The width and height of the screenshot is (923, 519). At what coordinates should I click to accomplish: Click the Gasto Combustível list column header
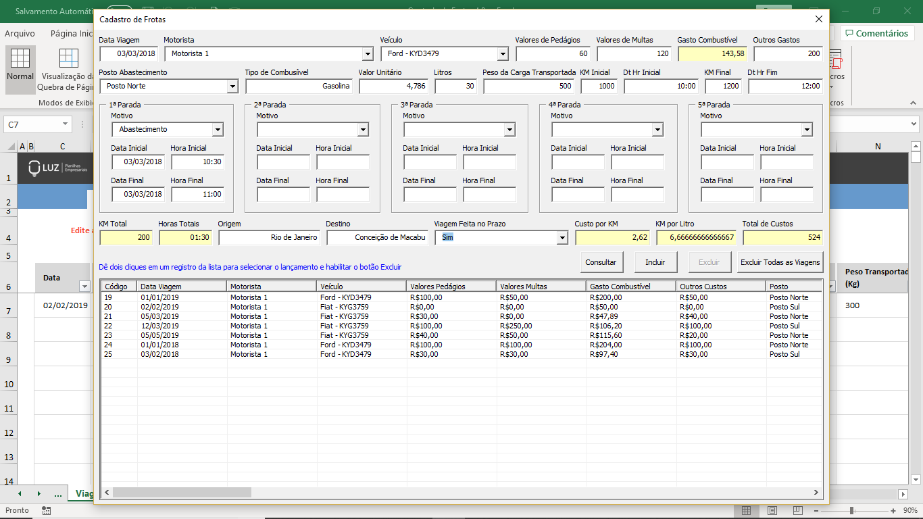[631, 287]
